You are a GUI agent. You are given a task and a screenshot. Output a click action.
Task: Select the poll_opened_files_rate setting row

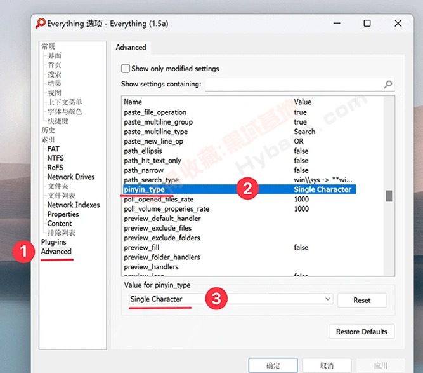[240, 199]
